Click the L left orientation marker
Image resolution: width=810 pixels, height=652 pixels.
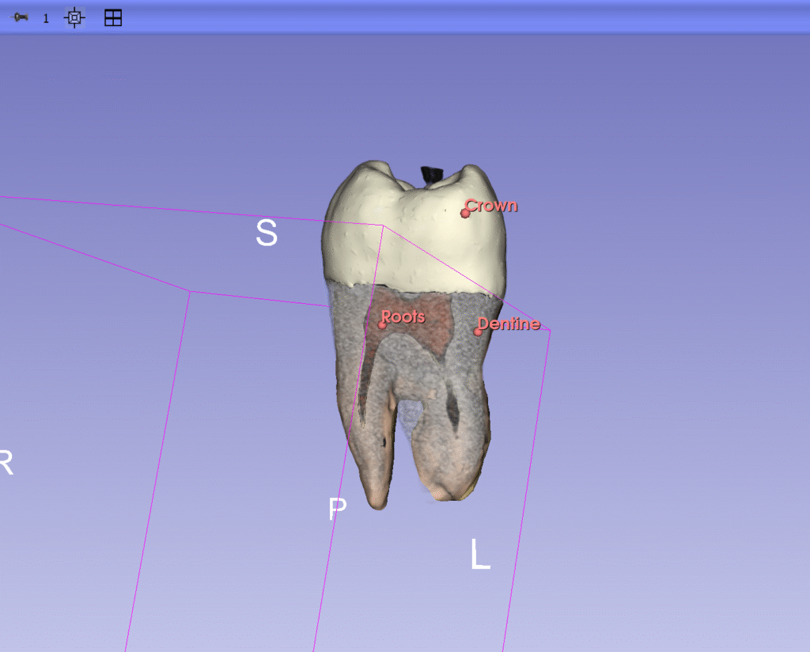tap(480, 555)
